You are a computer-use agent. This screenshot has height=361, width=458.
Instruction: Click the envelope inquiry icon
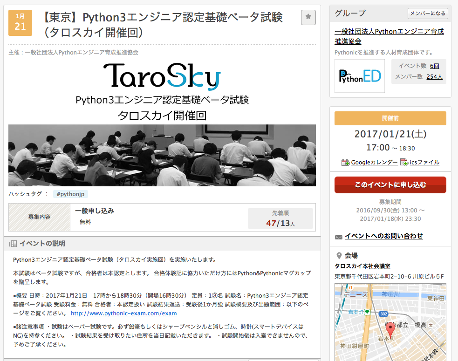click(339, 237)
